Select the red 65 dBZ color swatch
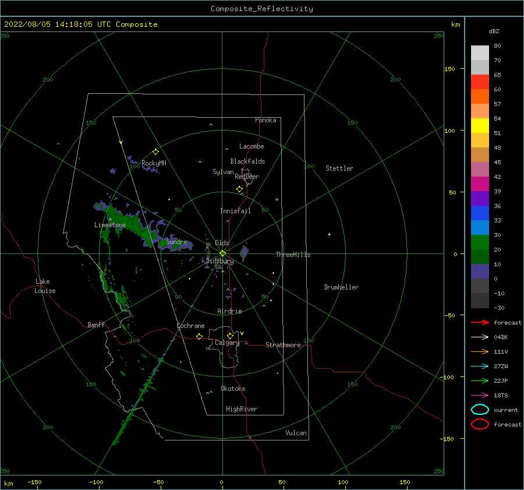The image size is (524, 490). pos(480,82)
